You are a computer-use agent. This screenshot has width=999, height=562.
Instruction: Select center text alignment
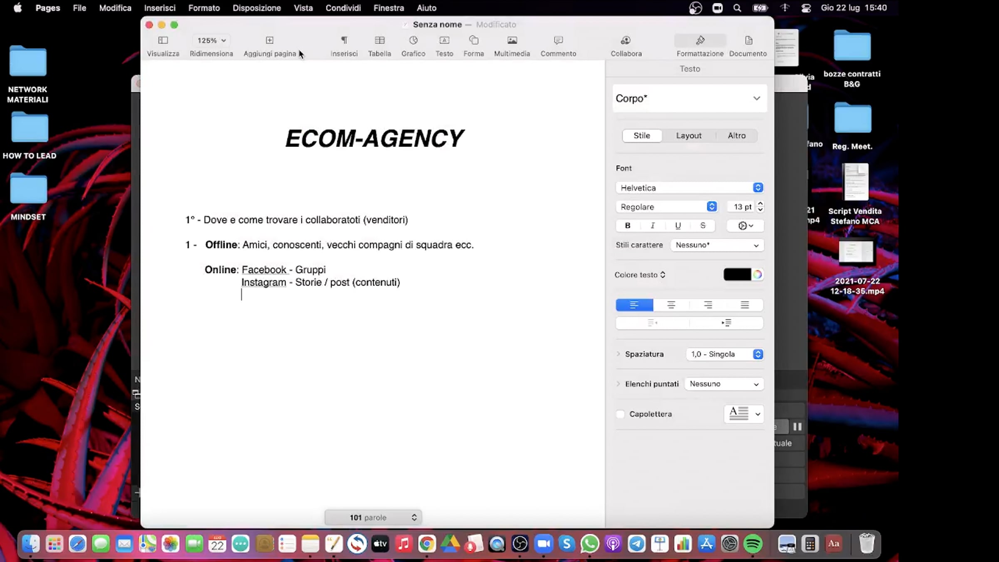click(x=671, y=305)
